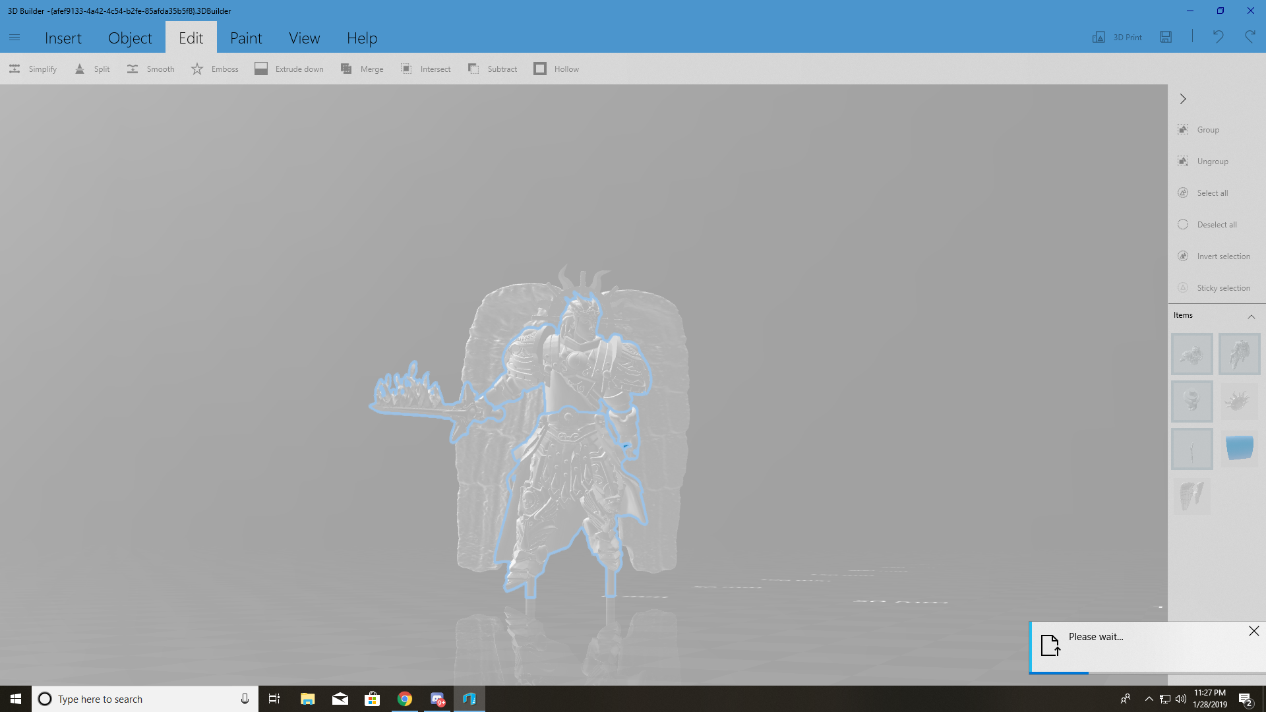Click the Simplify tool

pyautogui.click(x=33, y=69)
